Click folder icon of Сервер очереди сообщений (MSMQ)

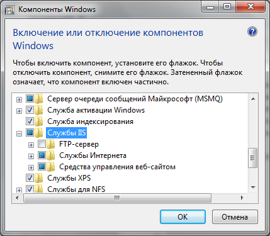pos(39,99)
